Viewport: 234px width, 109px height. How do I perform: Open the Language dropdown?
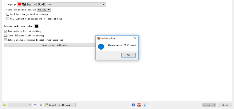click(61, 4)
